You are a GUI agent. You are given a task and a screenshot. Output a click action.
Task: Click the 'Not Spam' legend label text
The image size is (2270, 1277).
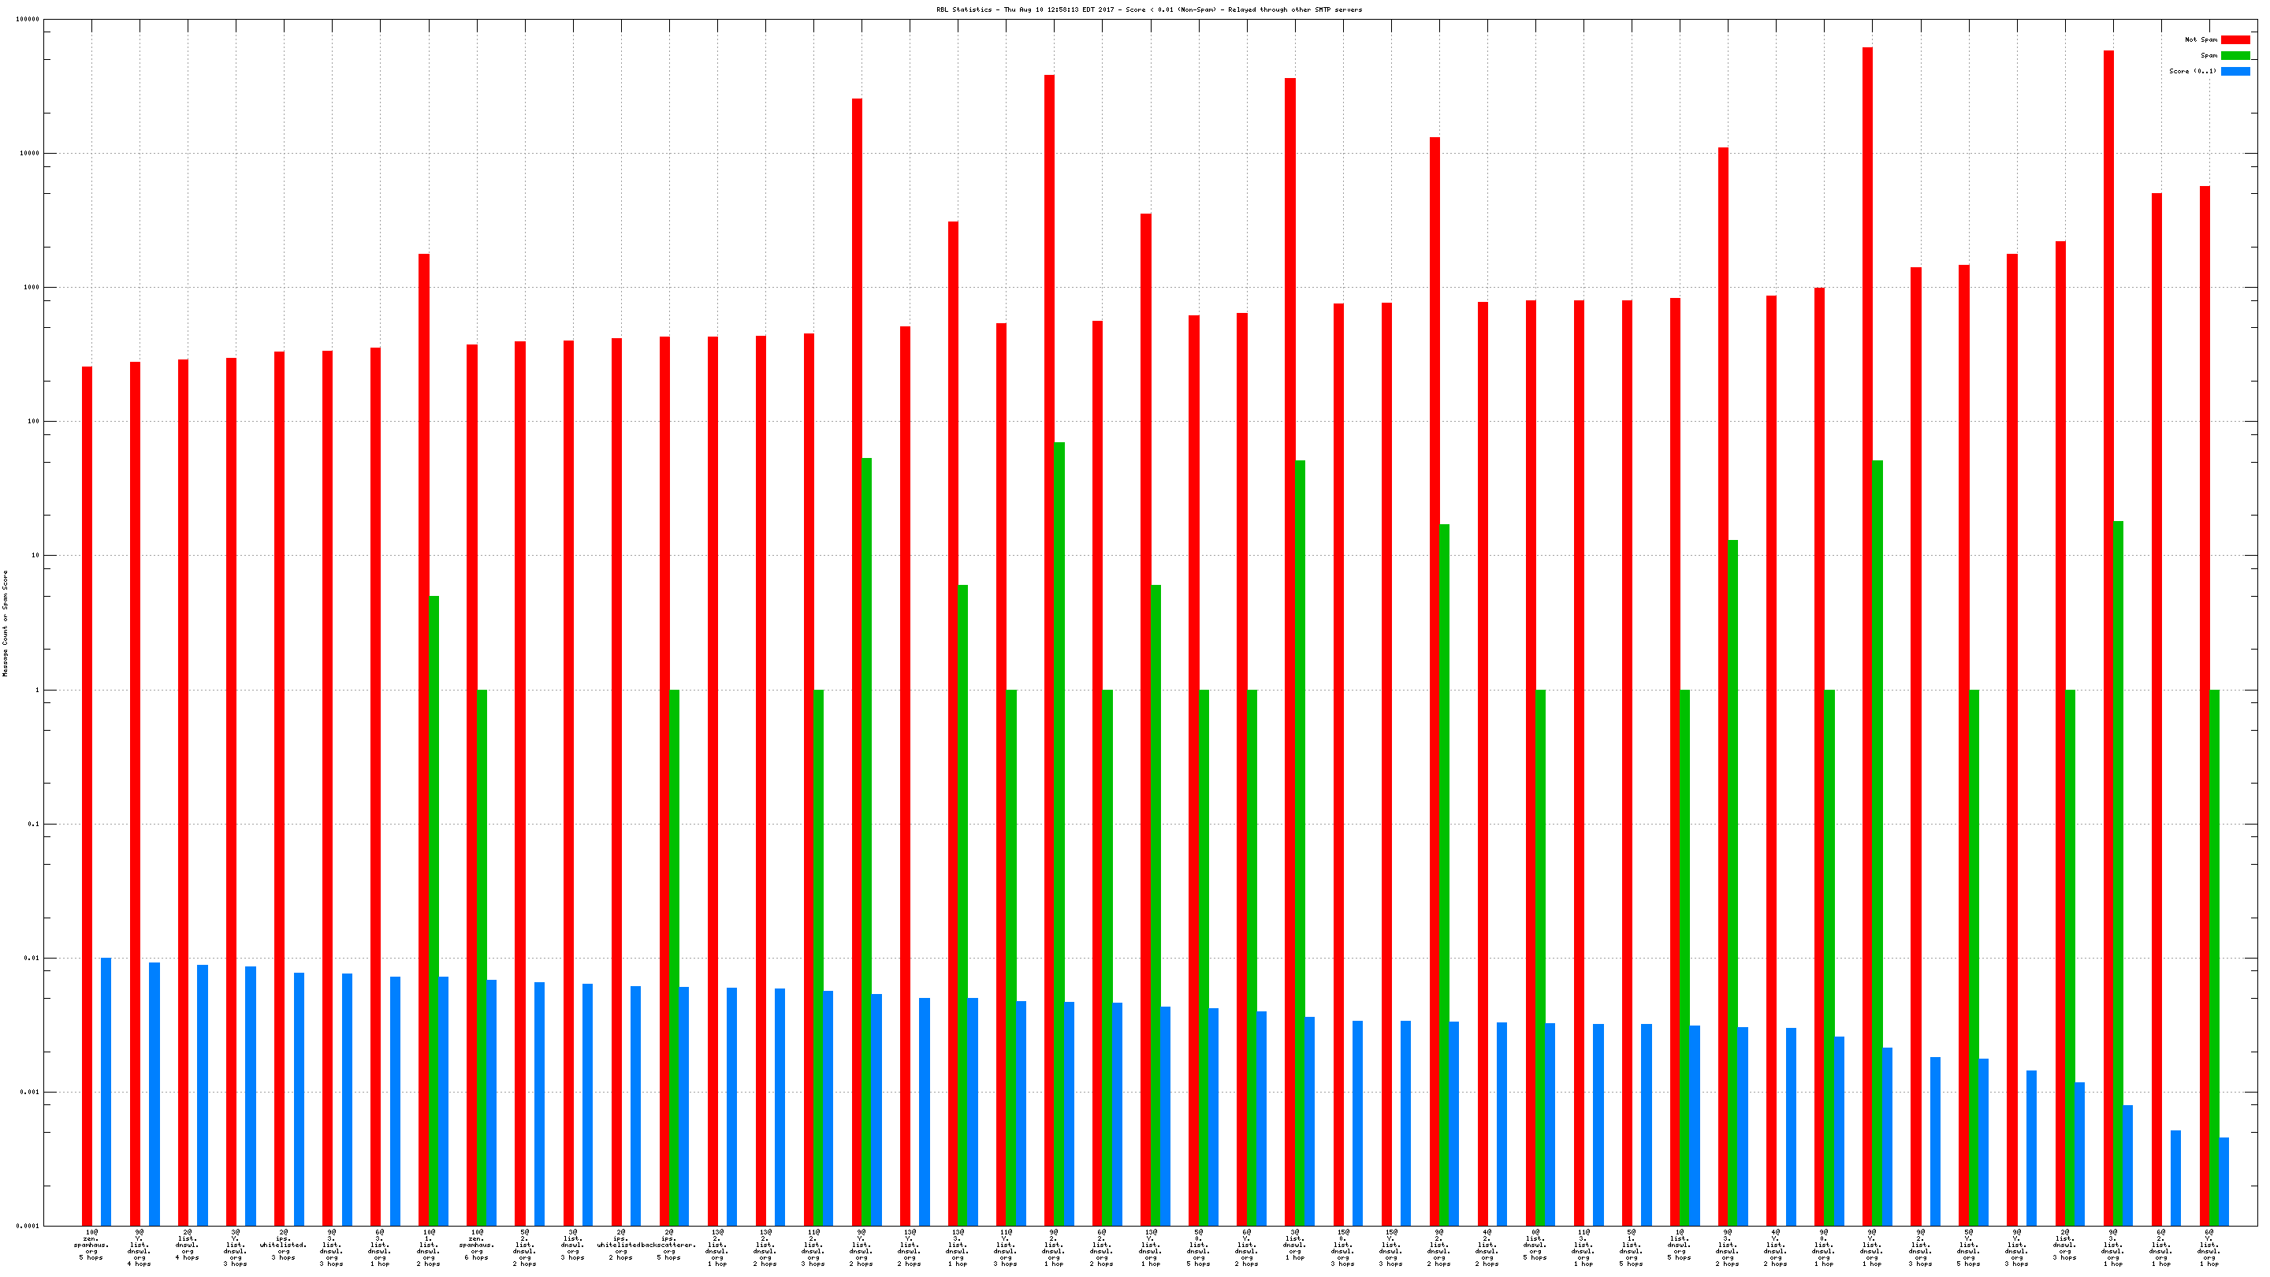point(2201,39)
